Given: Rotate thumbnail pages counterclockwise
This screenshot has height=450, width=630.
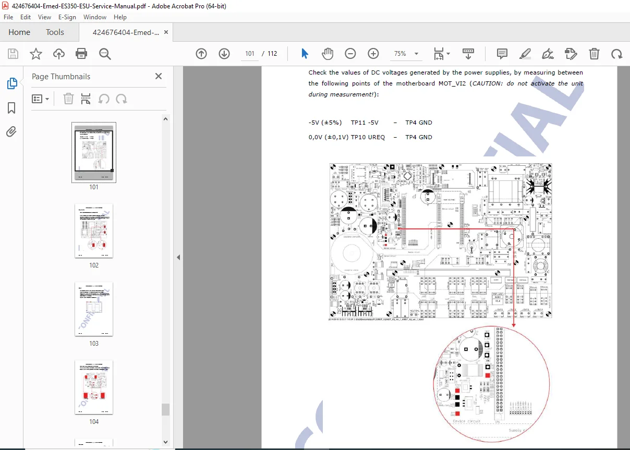Looking at the screenshot, I should tap(104, 99).
